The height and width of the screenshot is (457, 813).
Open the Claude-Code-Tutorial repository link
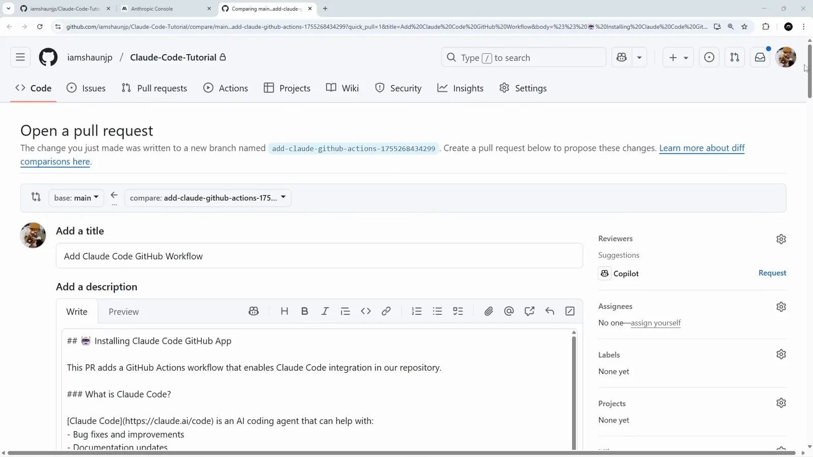tap(173, 57)
